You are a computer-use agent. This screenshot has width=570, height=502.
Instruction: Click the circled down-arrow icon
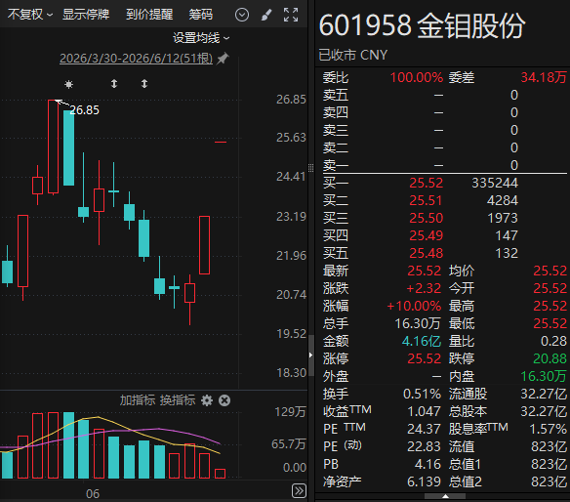(x=242, y=15)
